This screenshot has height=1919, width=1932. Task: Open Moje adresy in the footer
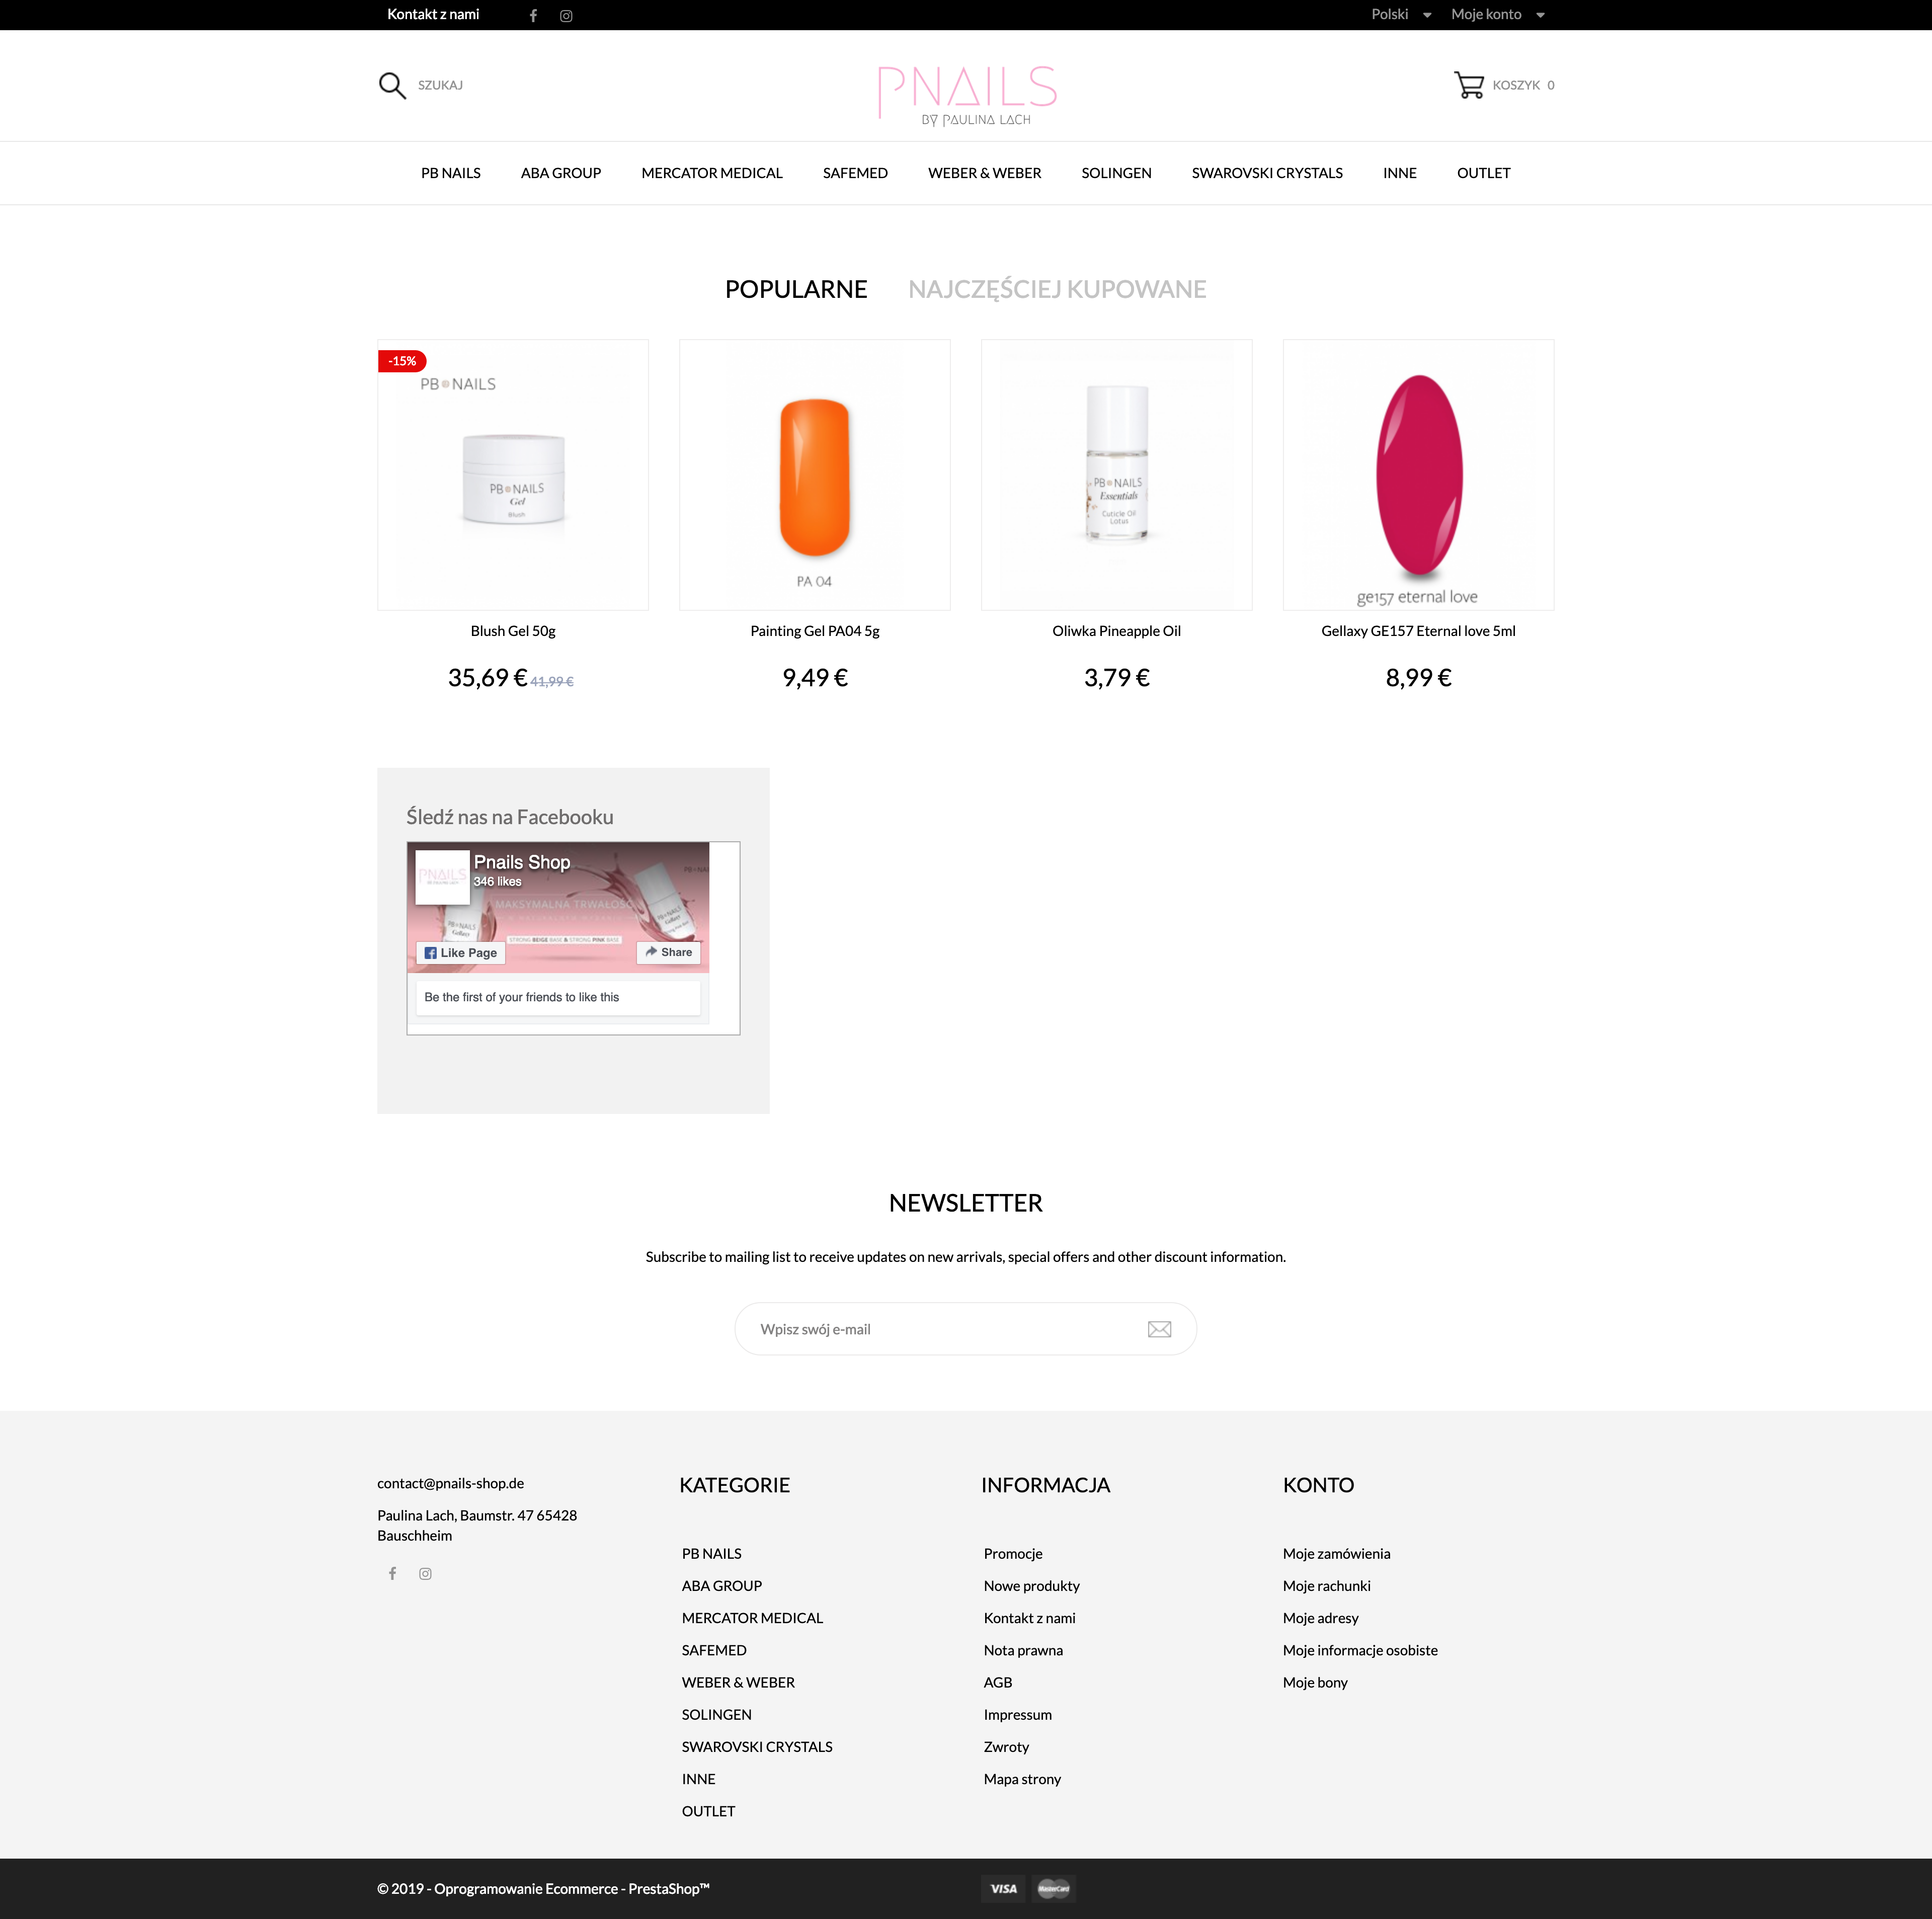[x=1320, y=1617]
